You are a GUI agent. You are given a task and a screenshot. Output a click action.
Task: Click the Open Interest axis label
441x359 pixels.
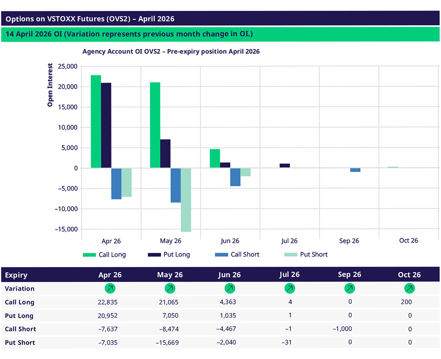[x=50, y=85]
